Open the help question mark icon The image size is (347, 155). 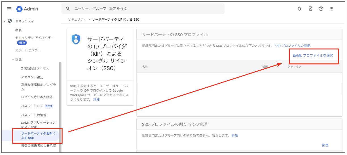point(321,9)
